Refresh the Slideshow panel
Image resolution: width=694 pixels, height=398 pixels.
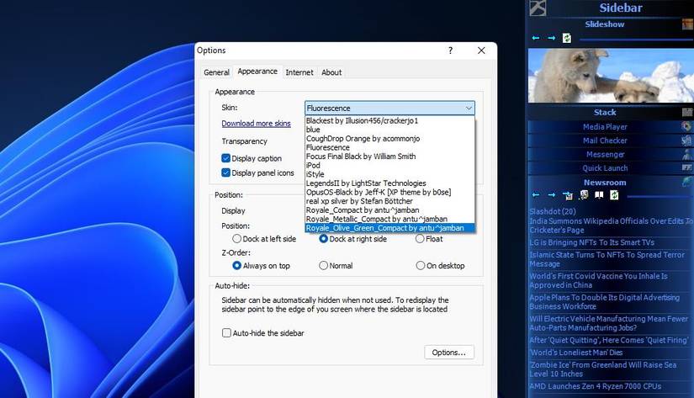567,38
